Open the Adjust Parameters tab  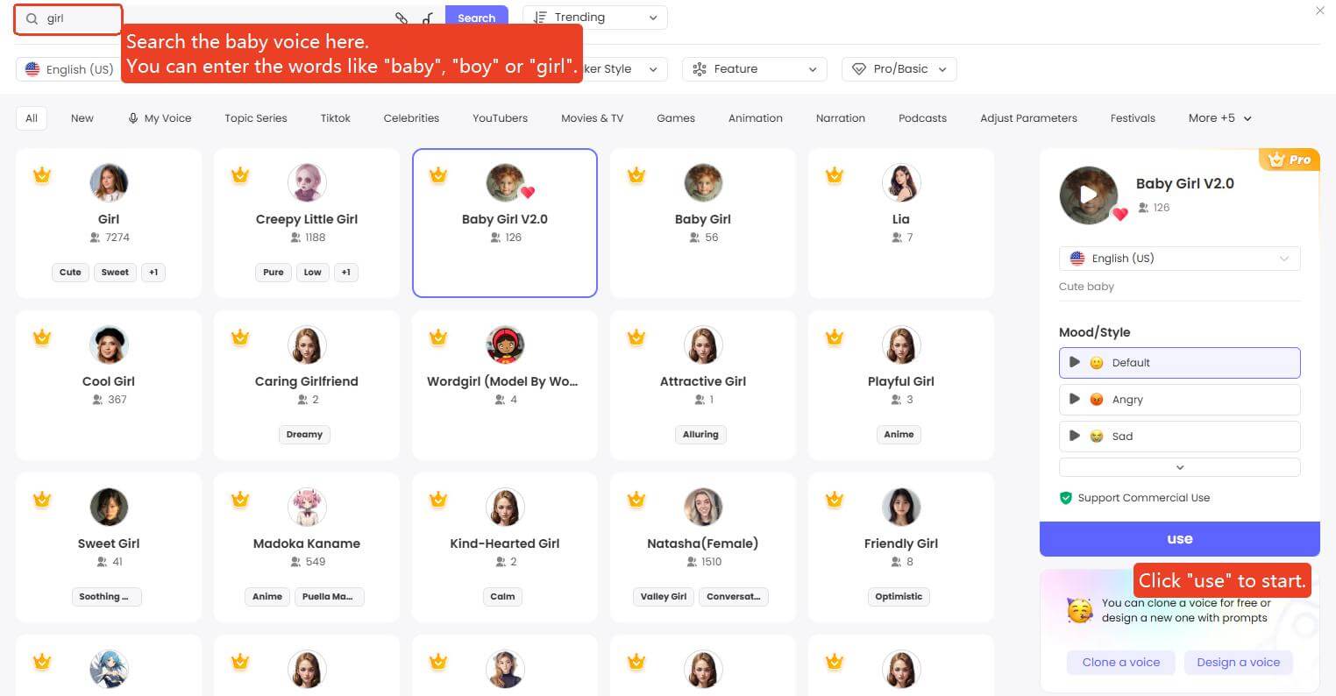pos(1029,118)
